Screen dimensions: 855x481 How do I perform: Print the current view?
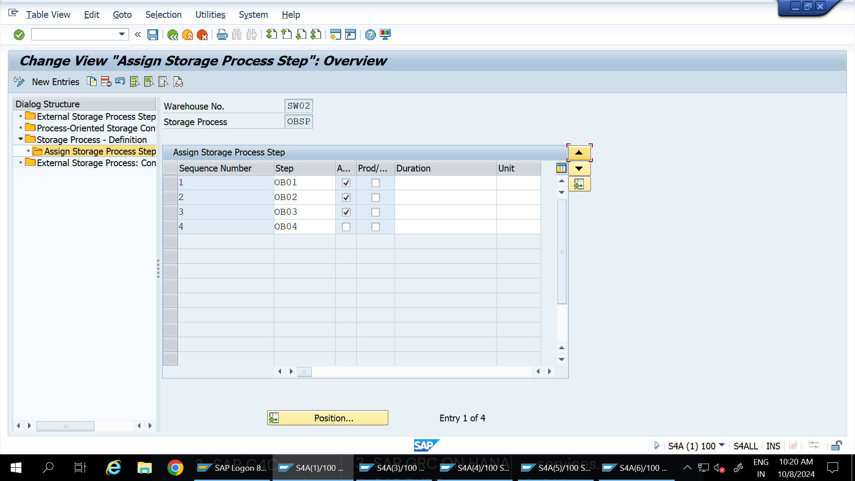point(222,35)
